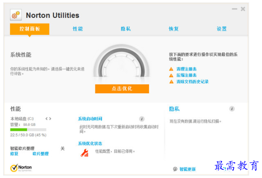
Task: Click the 修复 link
Action: 14,154
